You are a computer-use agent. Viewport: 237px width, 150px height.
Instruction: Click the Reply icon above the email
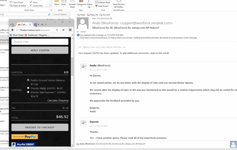pyautogui.click(x=81, y=15)
